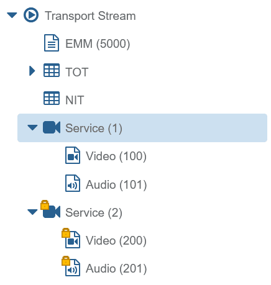The image size is (271, 285).
Task: Collapse the Service (2) branch
Action: pyautogui.click(x=32, y=212)
